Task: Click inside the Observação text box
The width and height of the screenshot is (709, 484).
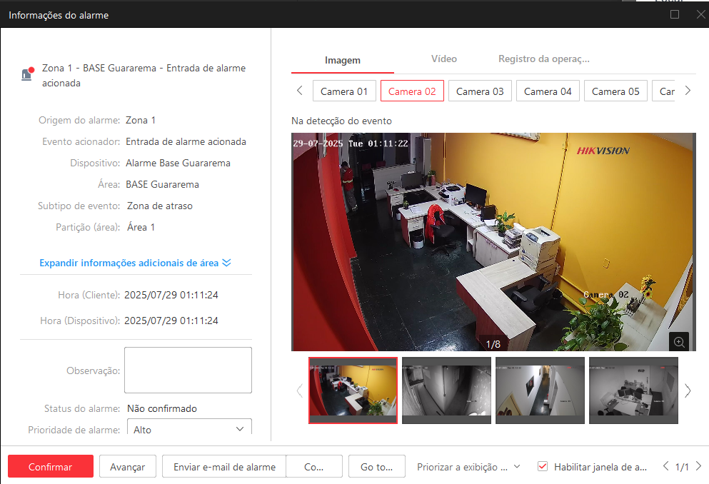Action: 188,370
